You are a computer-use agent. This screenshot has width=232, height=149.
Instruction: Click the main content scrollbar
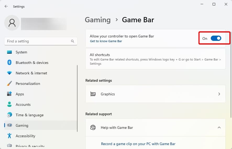[231, 75]
